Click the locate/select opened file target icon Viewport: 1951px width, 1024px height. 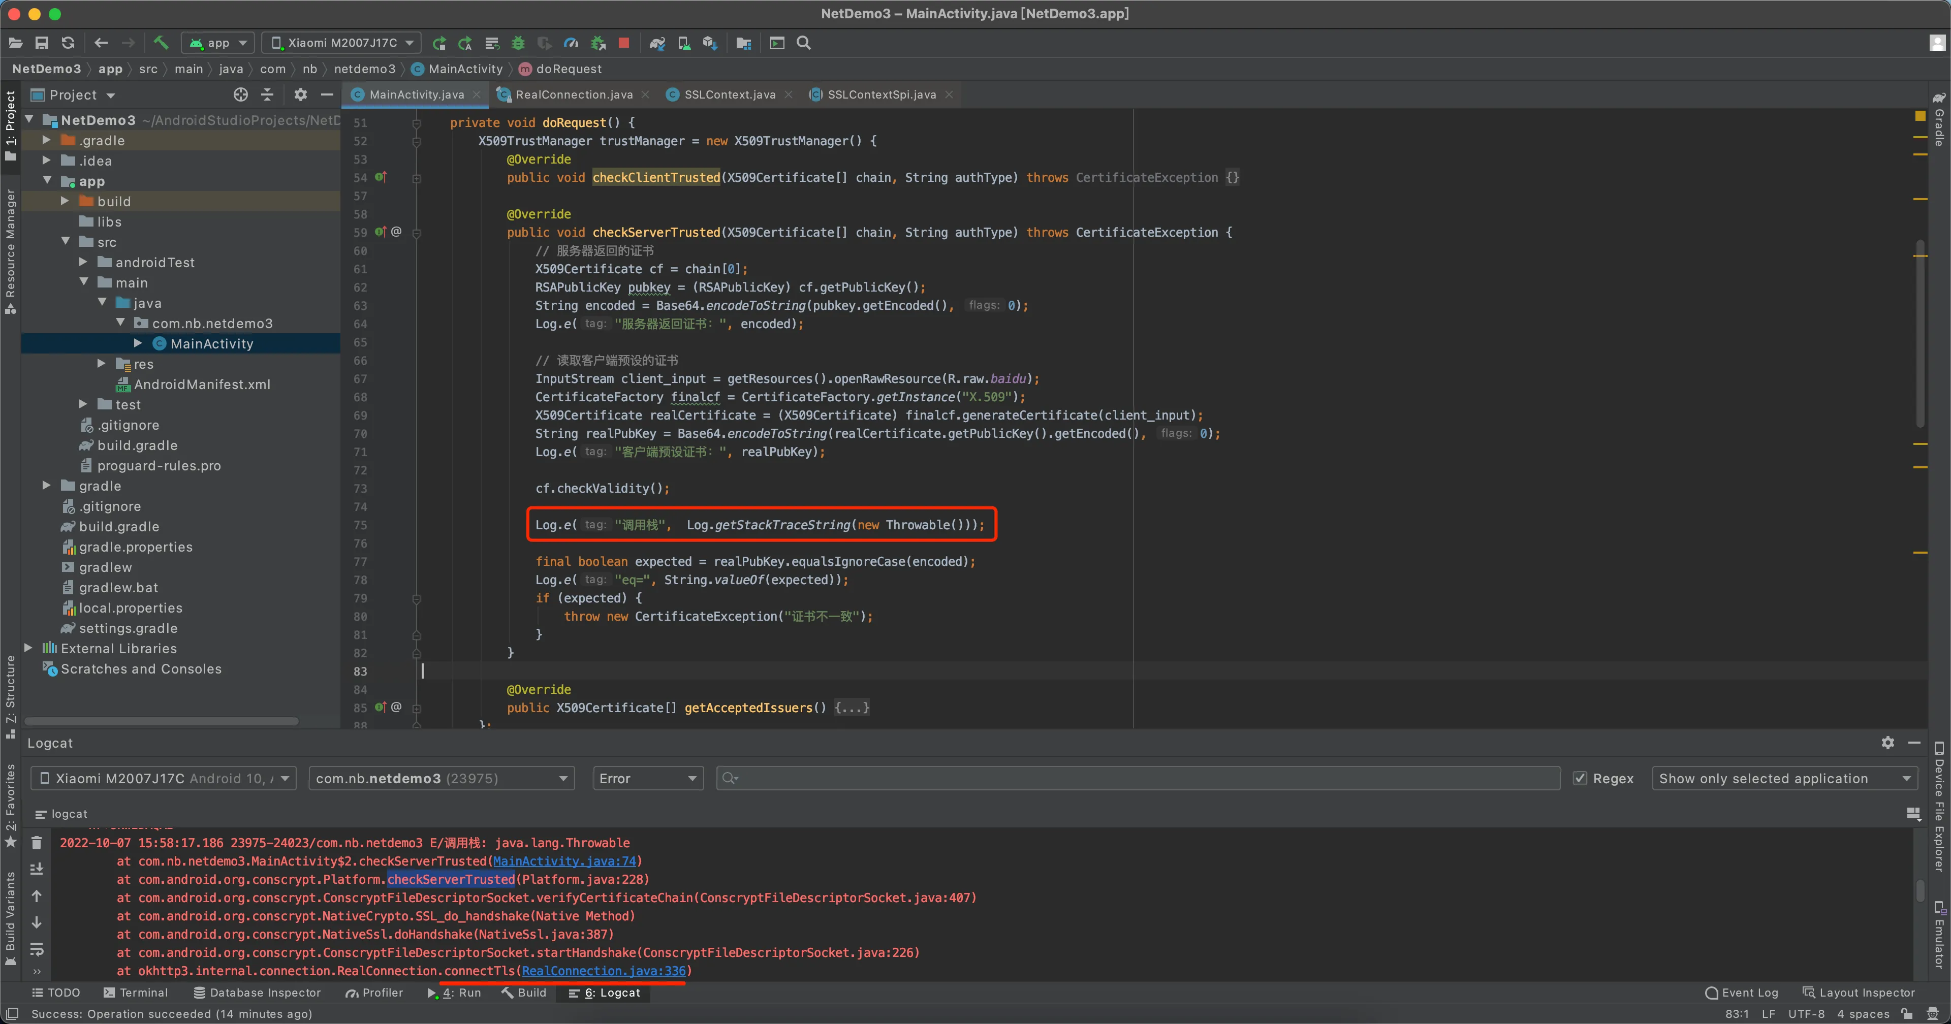click(x=241, y=94)
